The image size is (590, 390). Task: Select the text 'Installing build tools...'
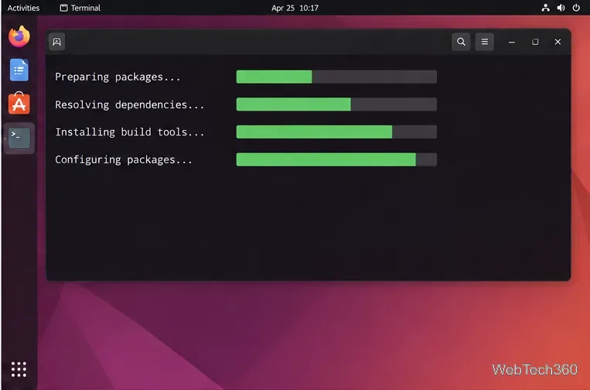pos(130,132)
